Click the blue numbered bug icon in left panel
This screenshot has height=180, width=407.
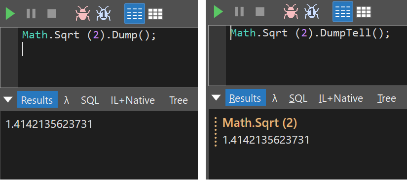coord(103,13)
